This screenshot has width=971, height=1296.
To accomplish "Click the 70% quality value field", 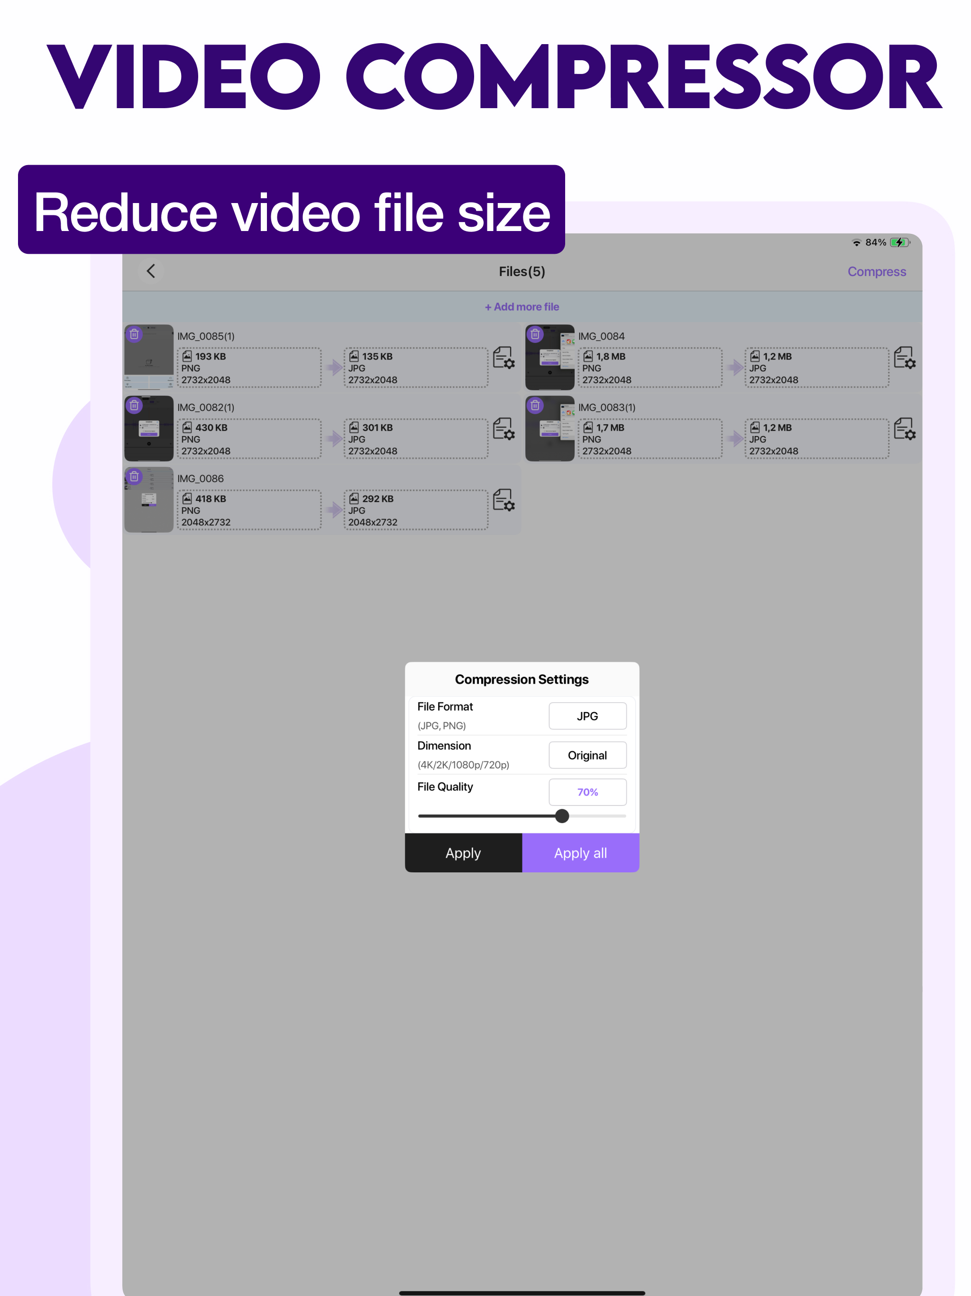I will tap(587, 792).
